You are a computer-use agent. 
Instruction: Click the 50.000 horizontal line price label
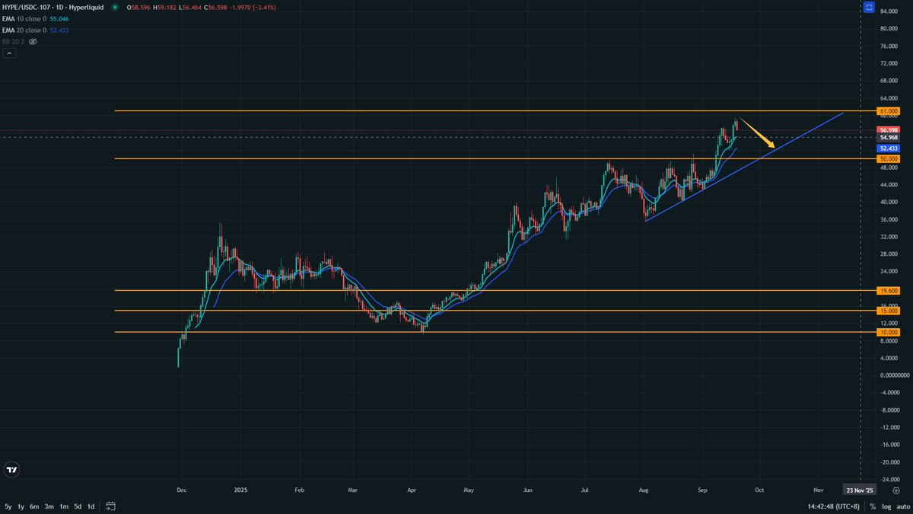point(888,158)
